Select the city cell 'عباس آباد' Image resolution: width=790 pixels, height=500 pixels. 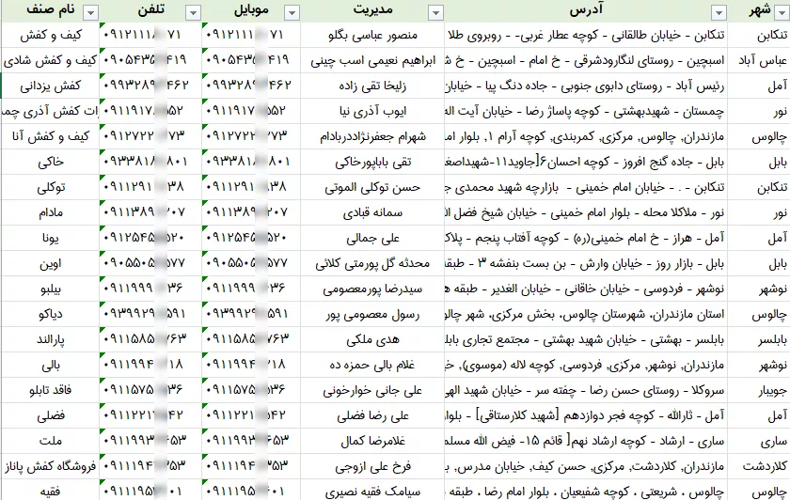pos(759,61)
